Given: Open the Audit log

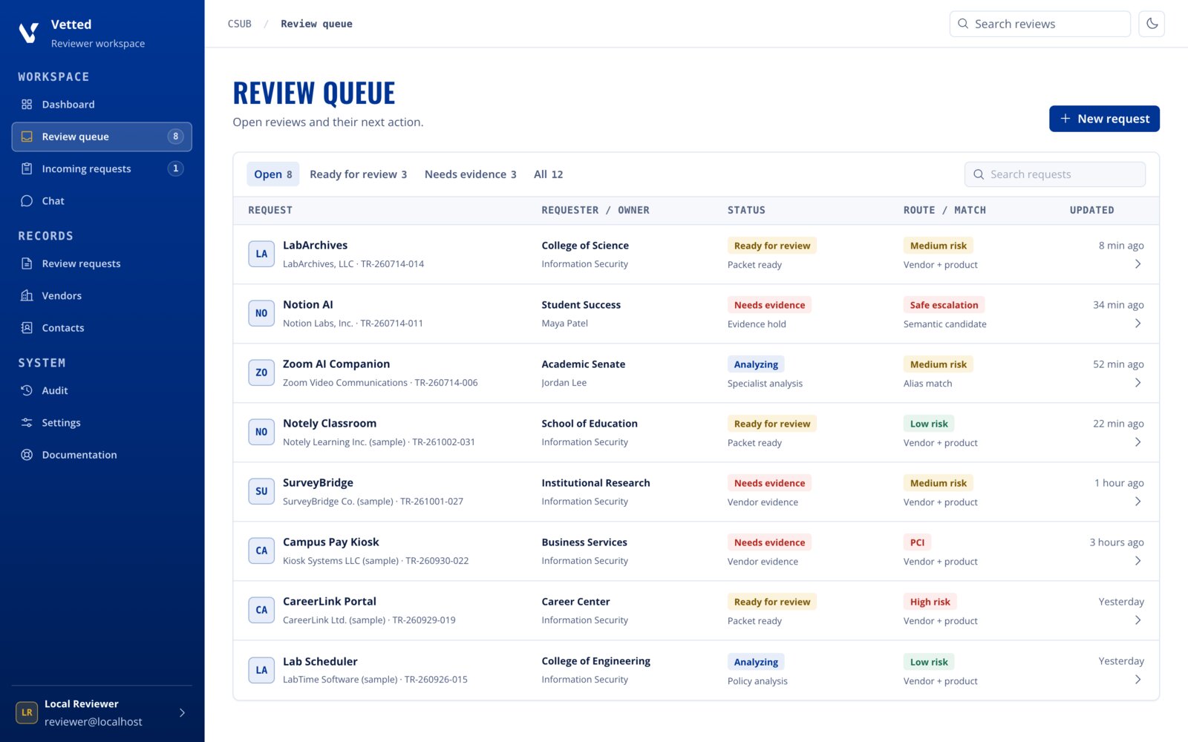Looking at the screenshot, I should (x=102, y=390).
